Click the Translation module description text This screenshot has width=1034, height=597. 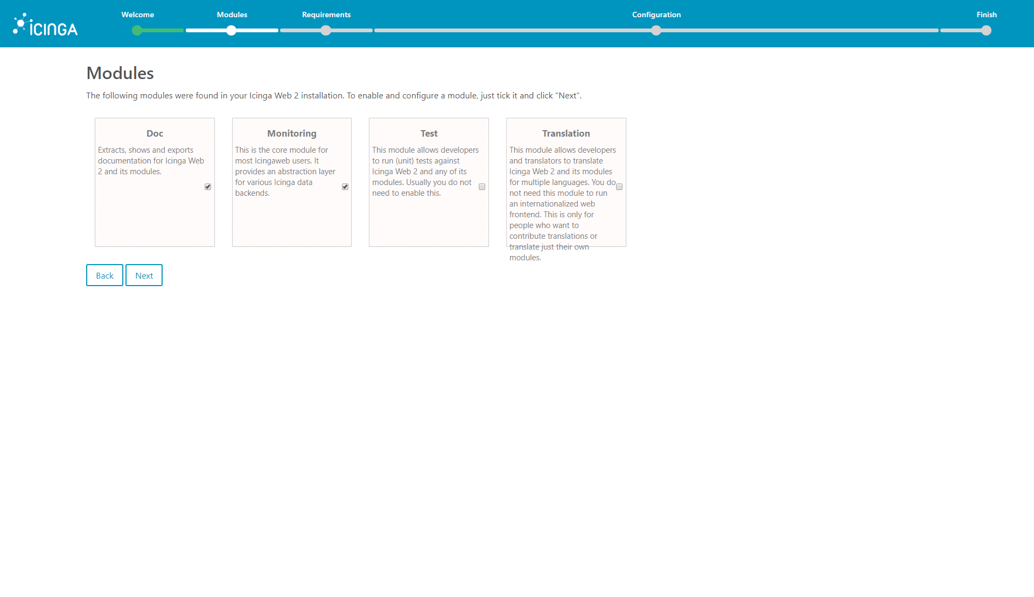pyautogui.click(x=563, y=204)
